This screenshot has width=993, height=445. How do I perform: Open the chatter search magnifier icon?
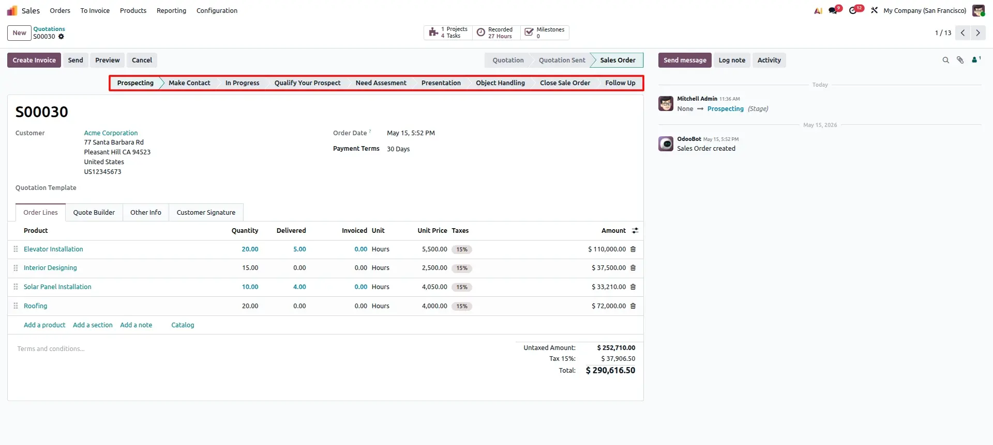[x=945, y=60]
